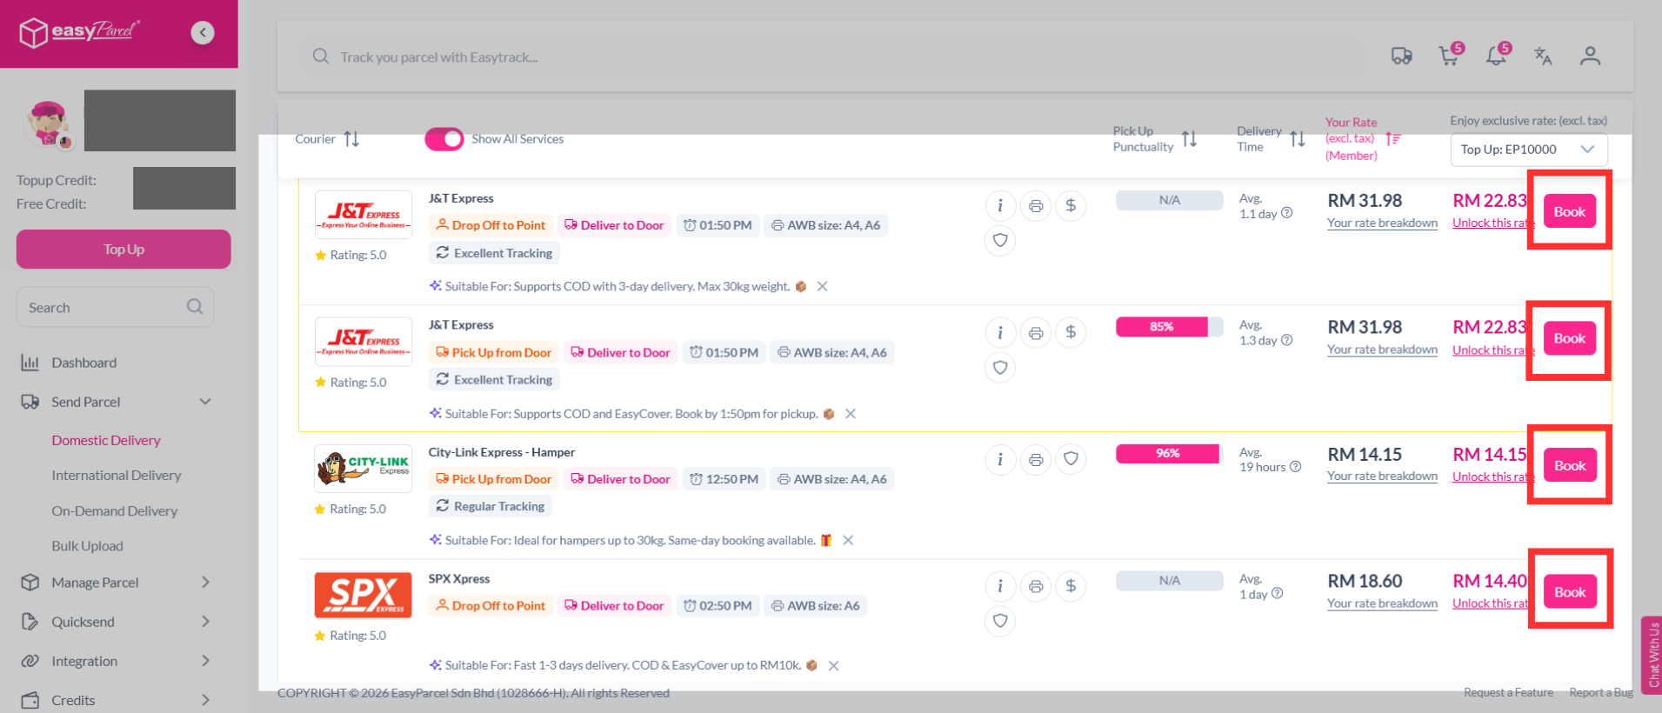Screen dimensions: 1662x713
Task: Click info icon for City-Link Express
Action: click(1000, 459)
